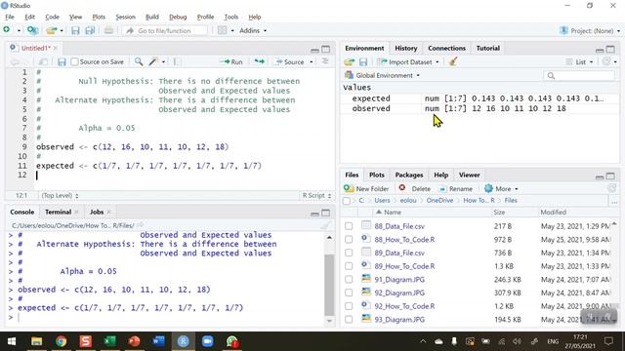Open Source button dropdown arrow
625x351 pixels.
click(312, 62)
